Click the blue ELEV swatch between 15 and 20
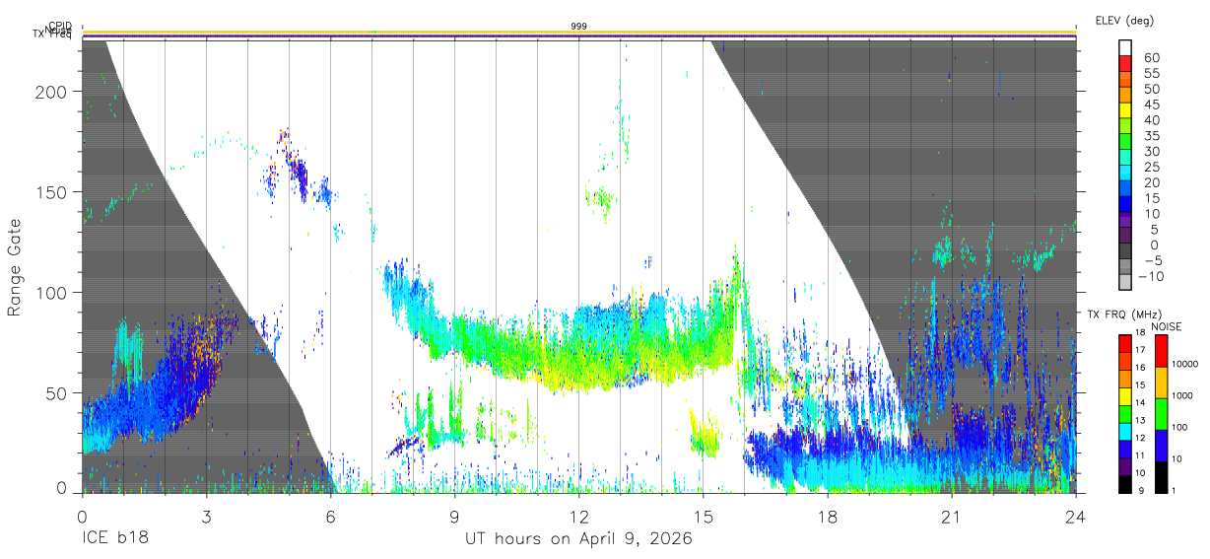 pyautogui.click(x=1125, y=189)
